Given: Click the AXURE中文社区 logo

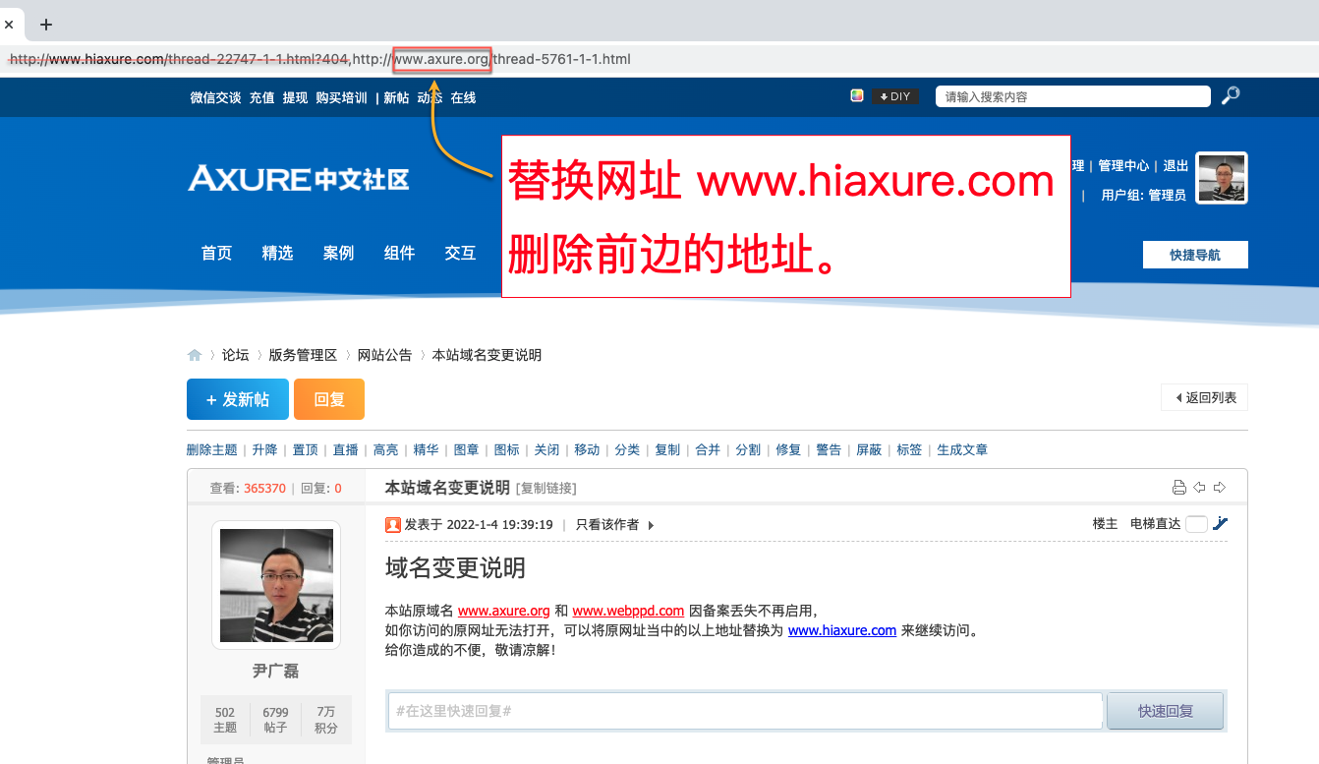Looking at the screenshot, I should point(299,178).
